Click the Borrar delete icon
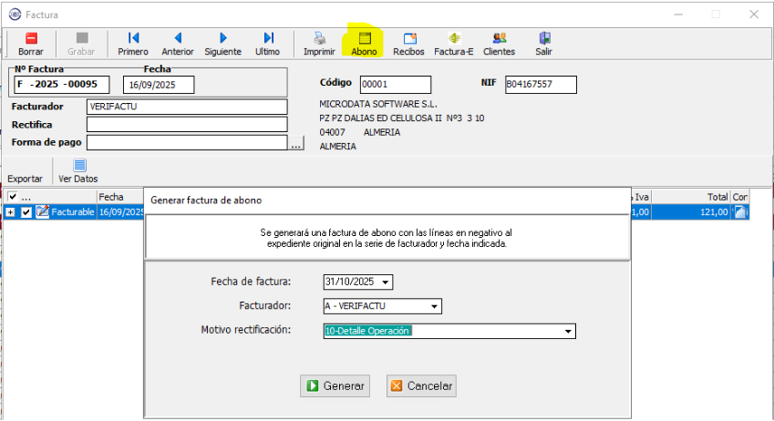This screenshot has width=774, height=421. [31, 39]
